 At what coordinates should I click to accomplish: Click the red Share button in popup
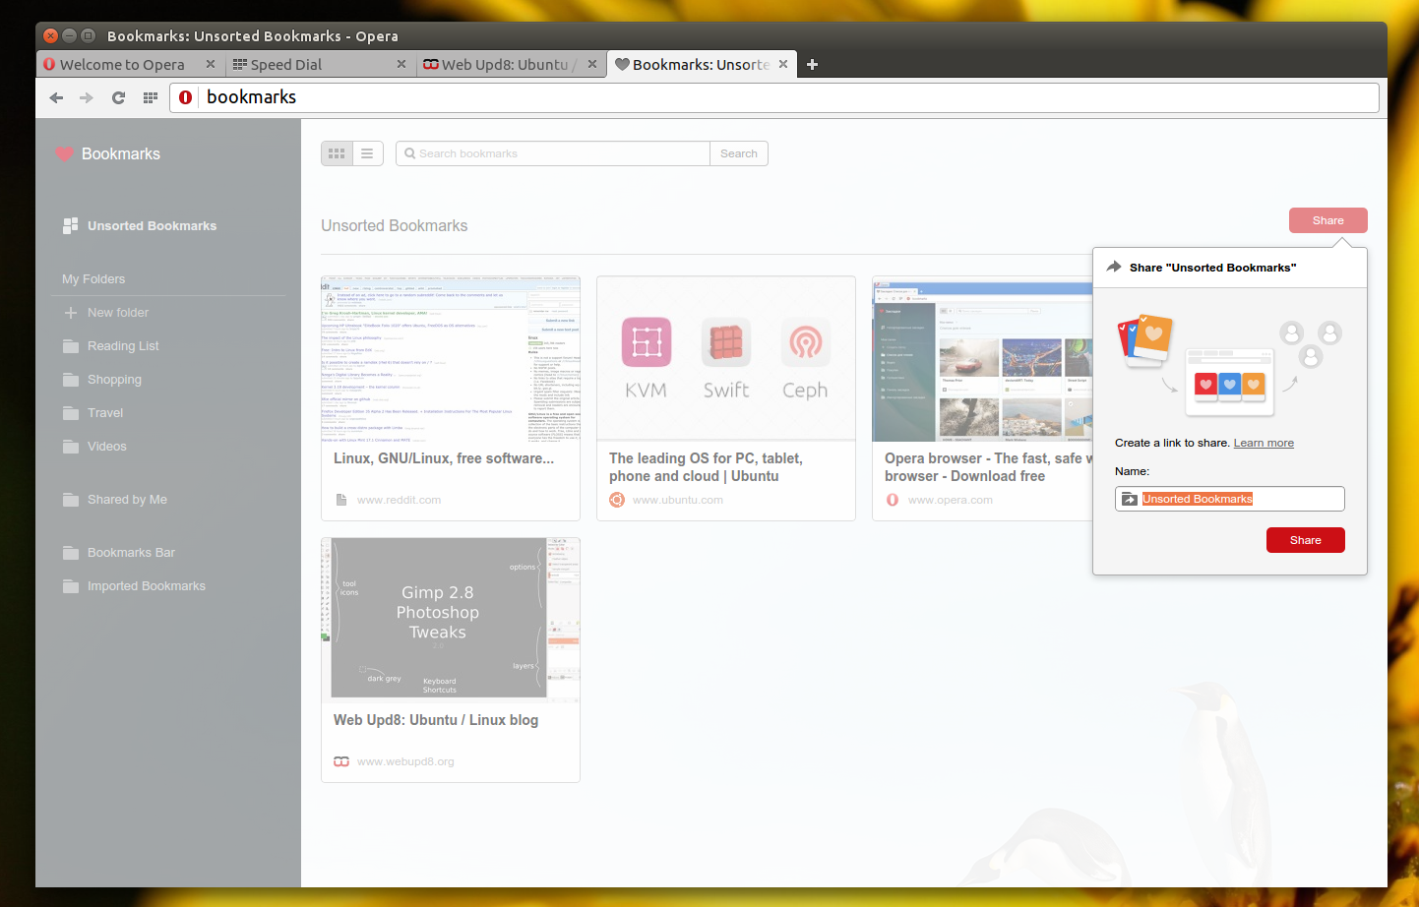pos(1305,540)
